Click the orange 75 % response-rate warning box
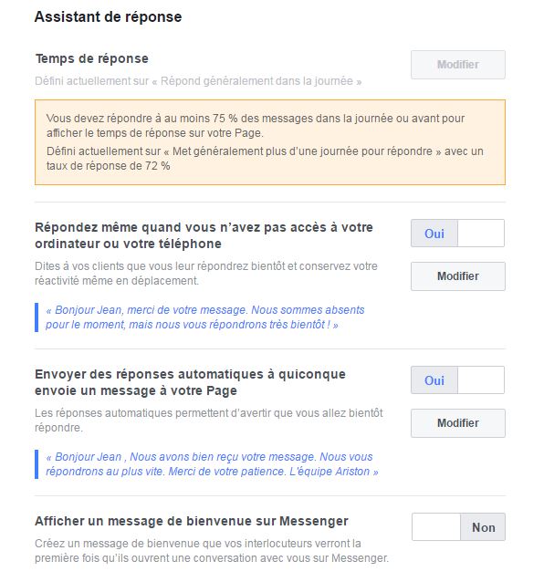The height and width of the screenshot is (582, 544). (x=270, y=142)
